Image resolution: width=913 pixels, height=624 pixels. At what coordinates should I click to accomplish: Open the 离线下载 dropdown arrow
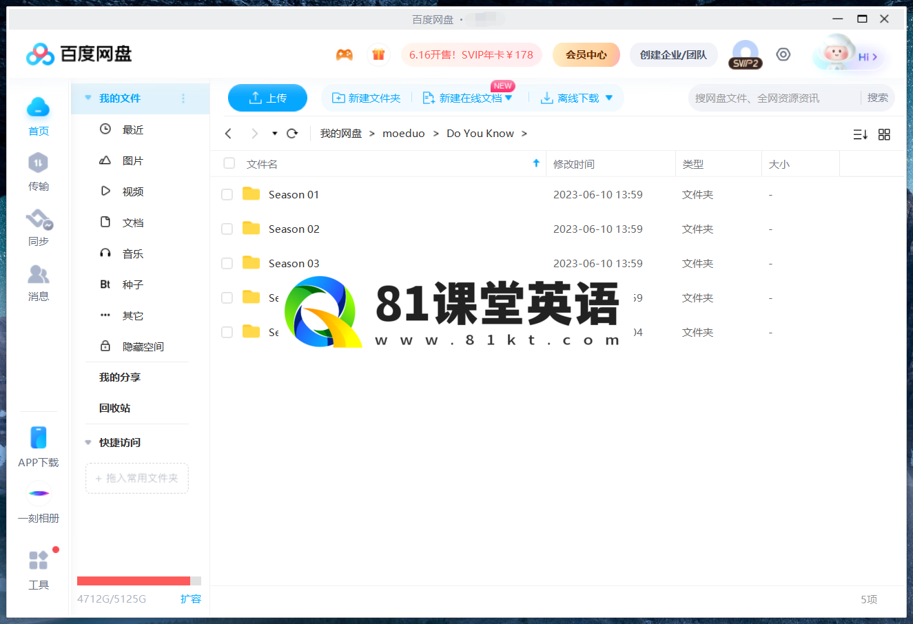[609, 98]
